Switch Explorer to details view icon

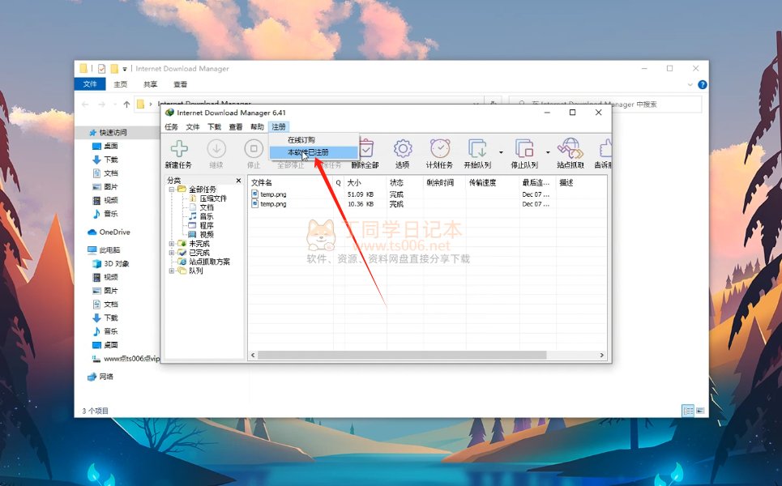tap(688, 411)
